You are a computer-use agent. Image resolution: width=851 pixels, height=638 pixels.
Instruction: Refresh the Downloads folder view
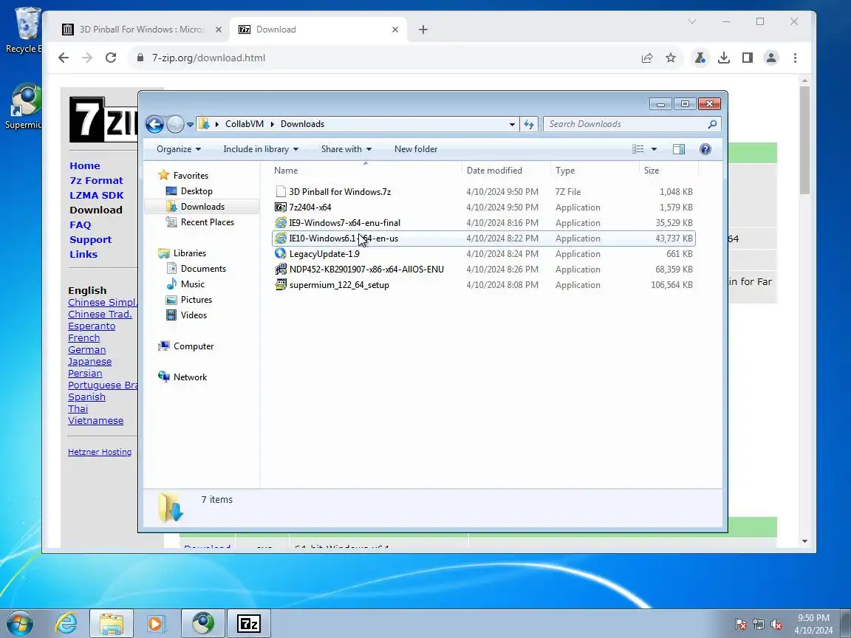[x=529, y=124]
